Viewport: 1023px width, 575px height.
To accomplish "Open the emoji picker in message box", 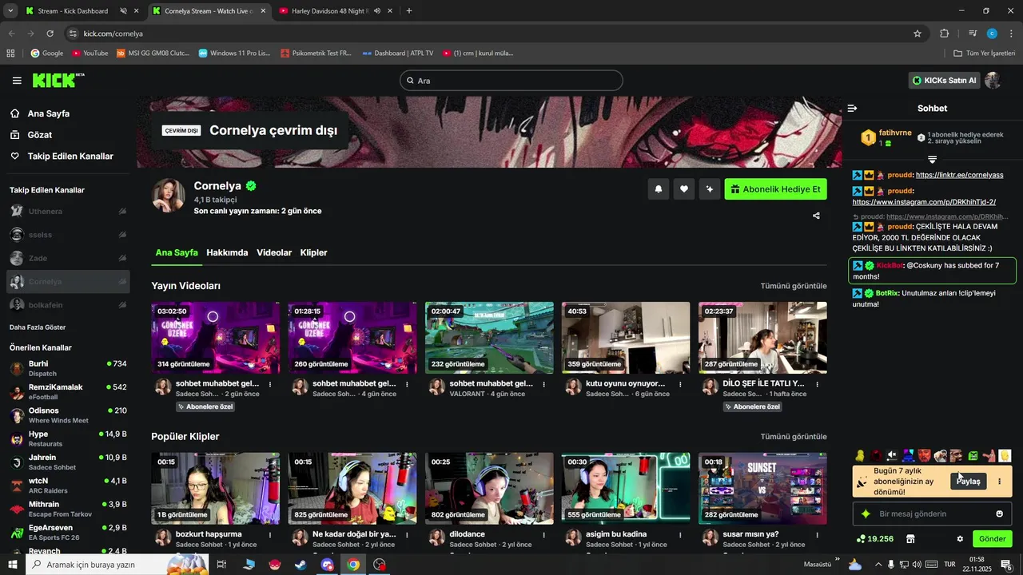I will (x=999, y=514).
